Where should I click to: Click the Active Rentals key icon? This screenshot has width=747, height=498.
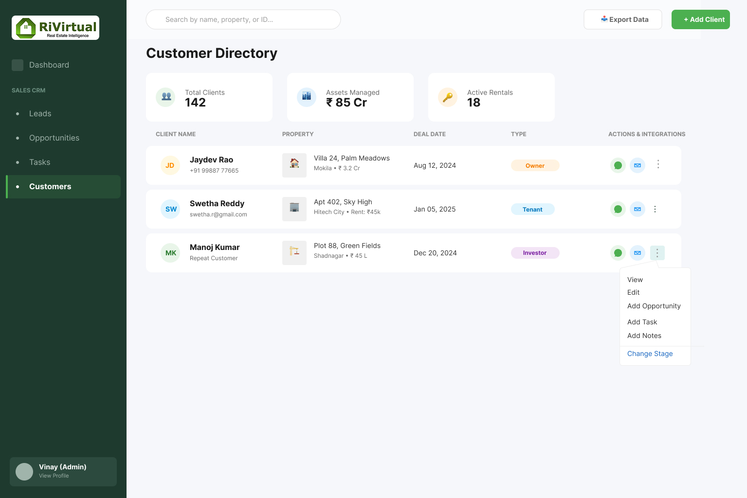(x=448, y=97)
